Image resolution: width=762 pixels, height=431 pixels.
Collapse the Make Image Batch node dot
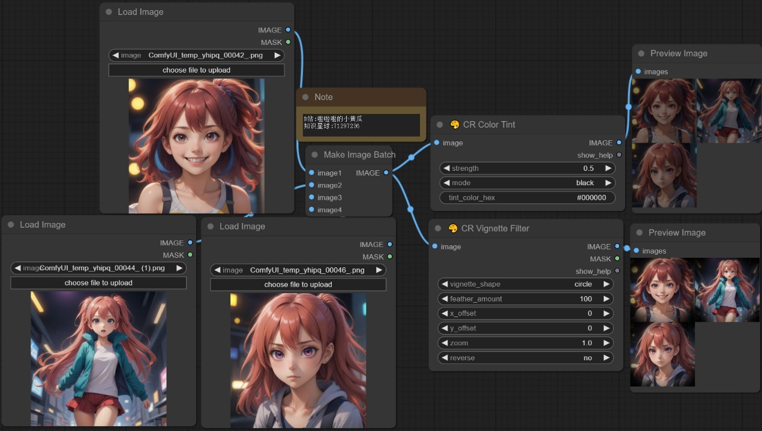pyautogui.click(x=315, y=155)
